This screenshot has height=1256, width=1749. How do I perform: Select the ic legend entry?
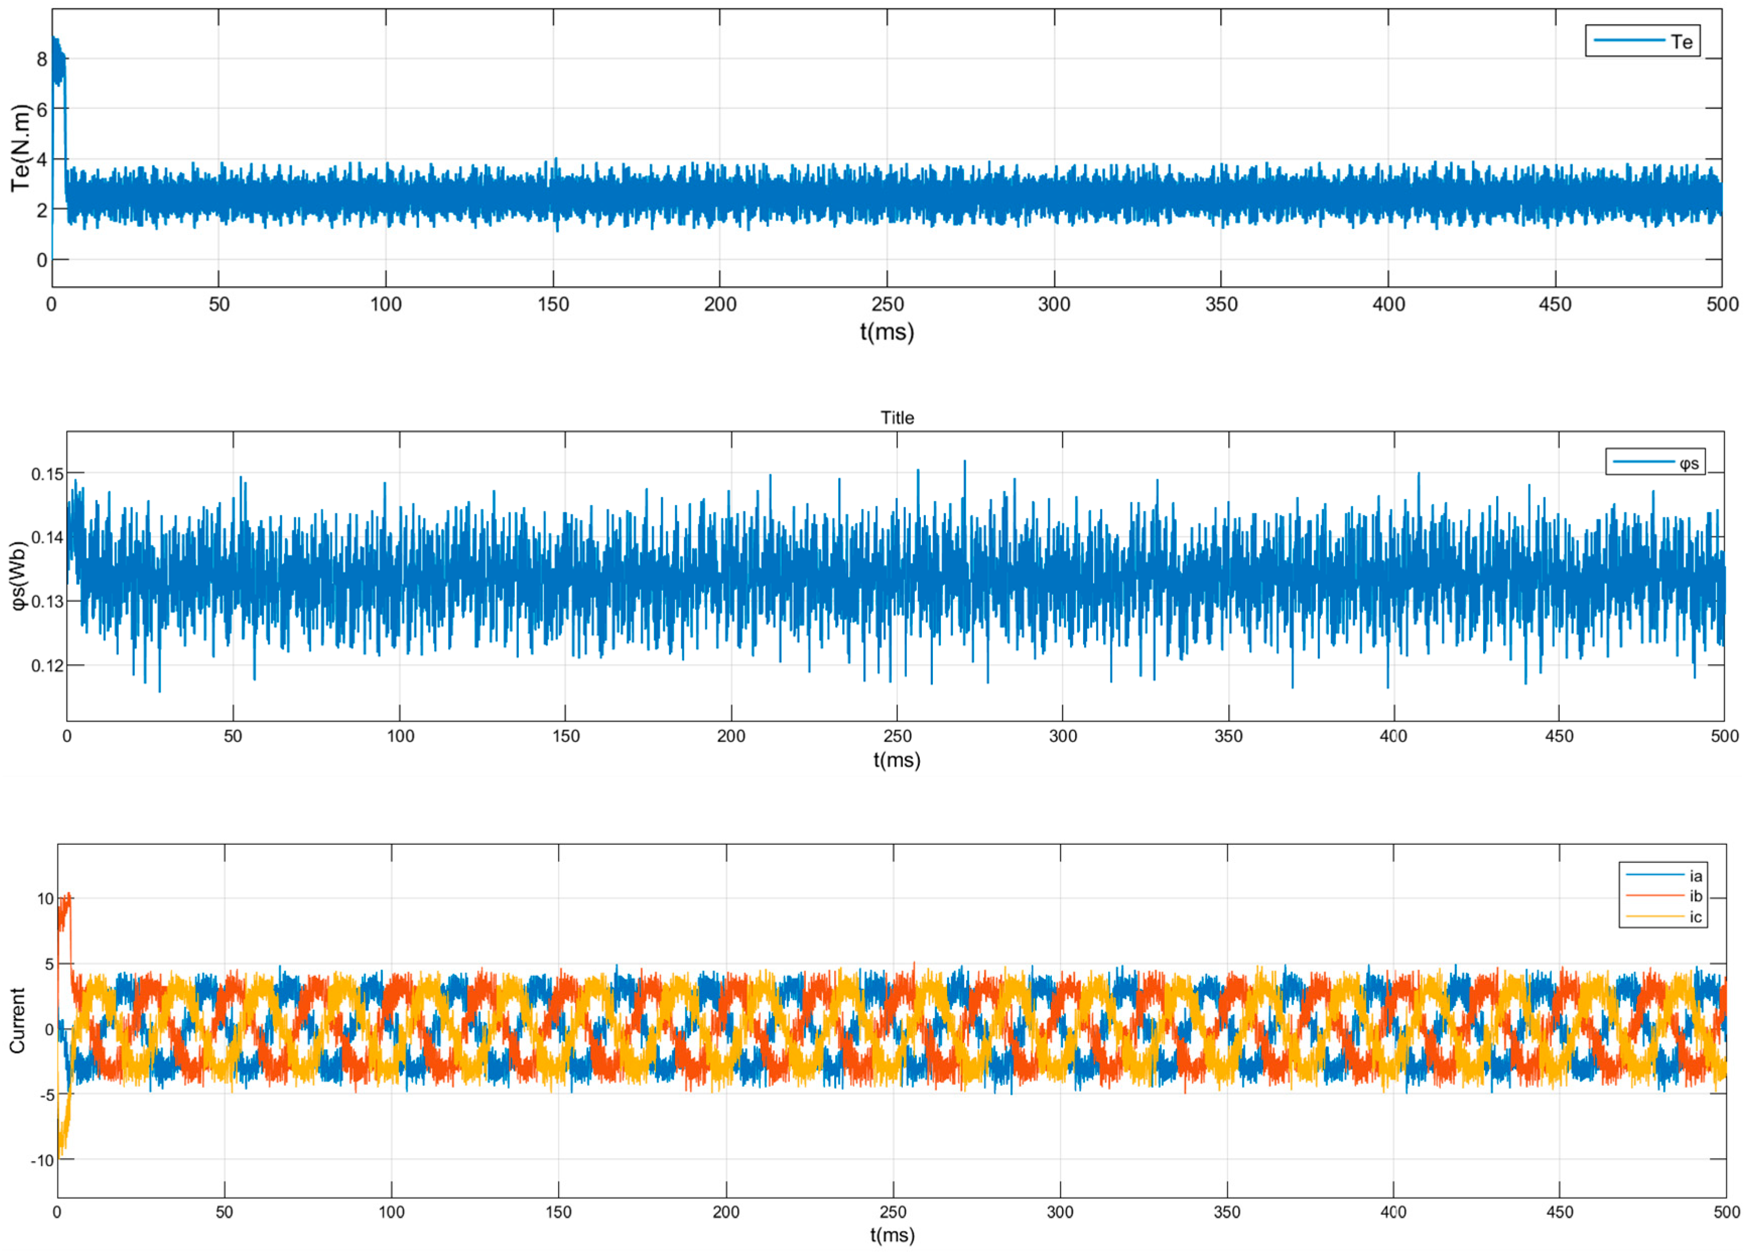[x=1696, y=917]
